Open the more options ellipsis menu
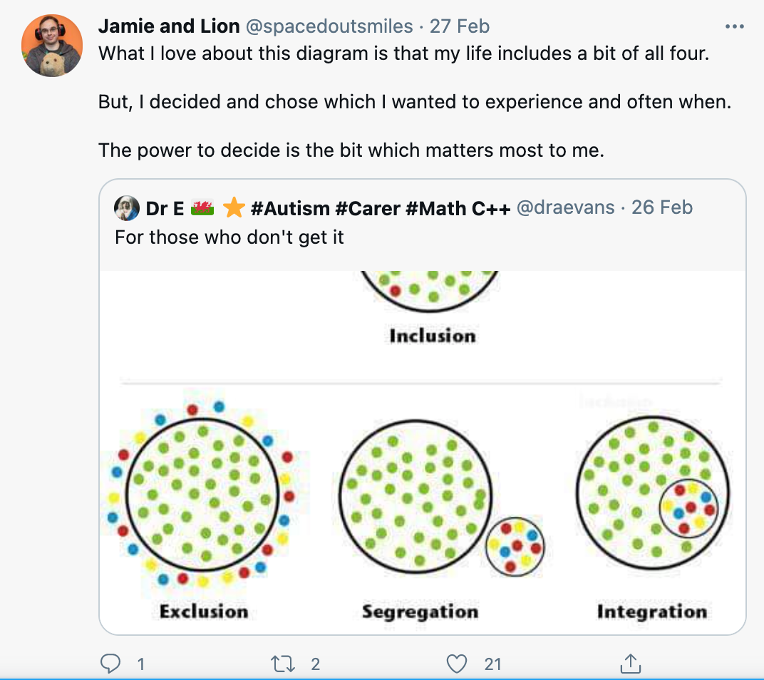Image resolution: width=764 pixels, height=680 pixels. pyautogui.click(x=734, y=26)
